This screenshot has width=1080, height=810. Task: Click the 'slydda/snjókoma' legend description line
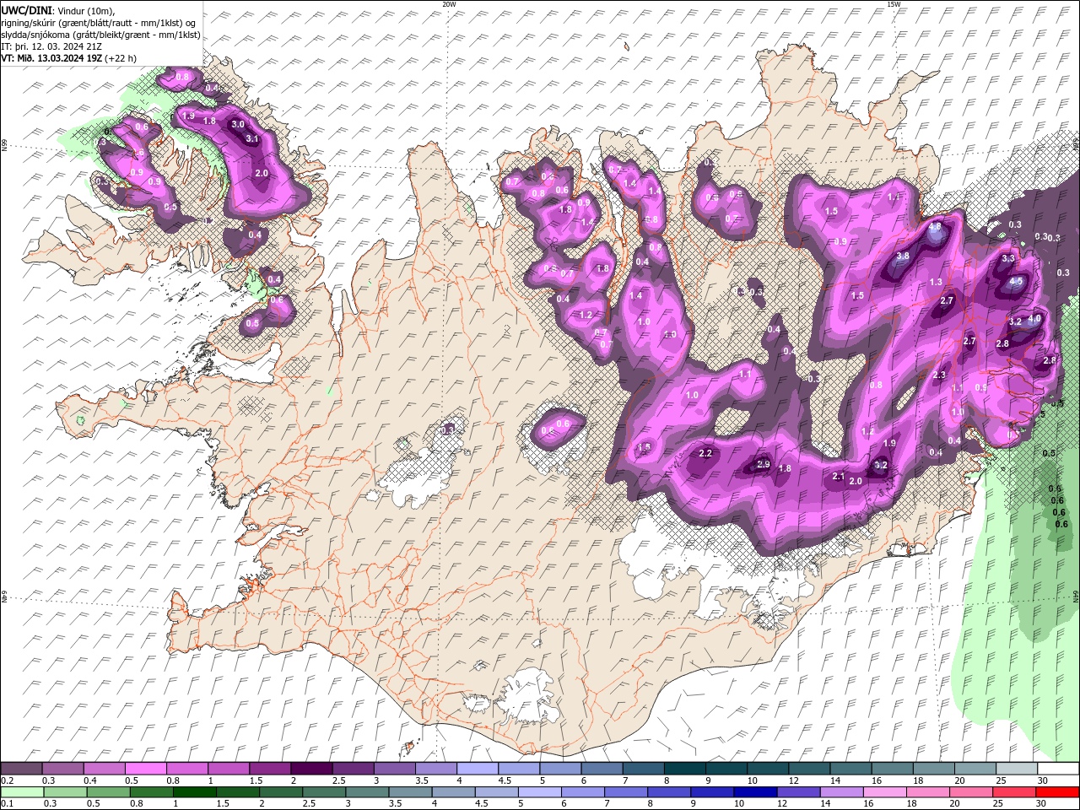pos(101,35)
